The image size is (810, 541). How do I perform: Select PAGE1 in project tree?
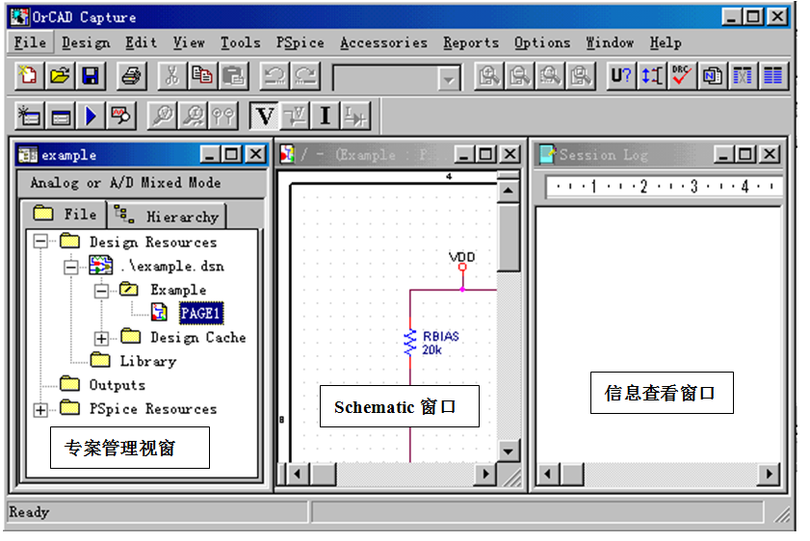[201, 314]
